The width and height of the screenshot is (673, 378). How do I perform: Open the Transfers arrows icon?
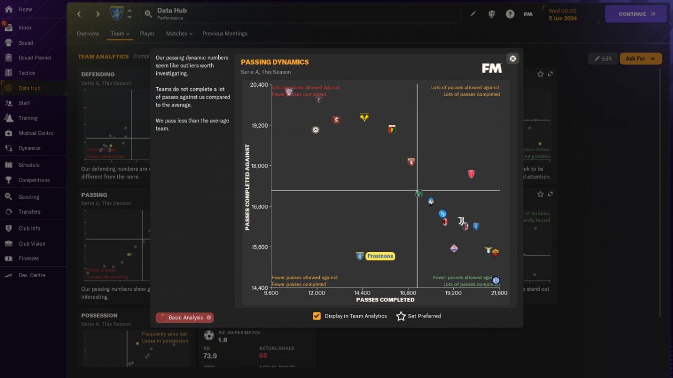[8, 212]
